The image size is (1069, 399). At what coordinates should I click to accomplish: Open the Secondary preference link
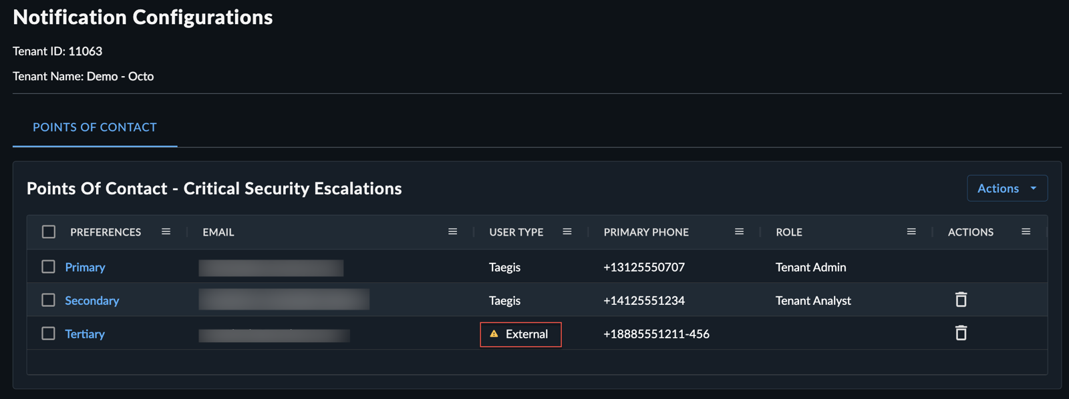92,301
